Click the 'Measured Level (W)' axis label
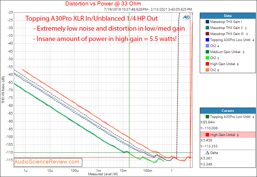 103,174
